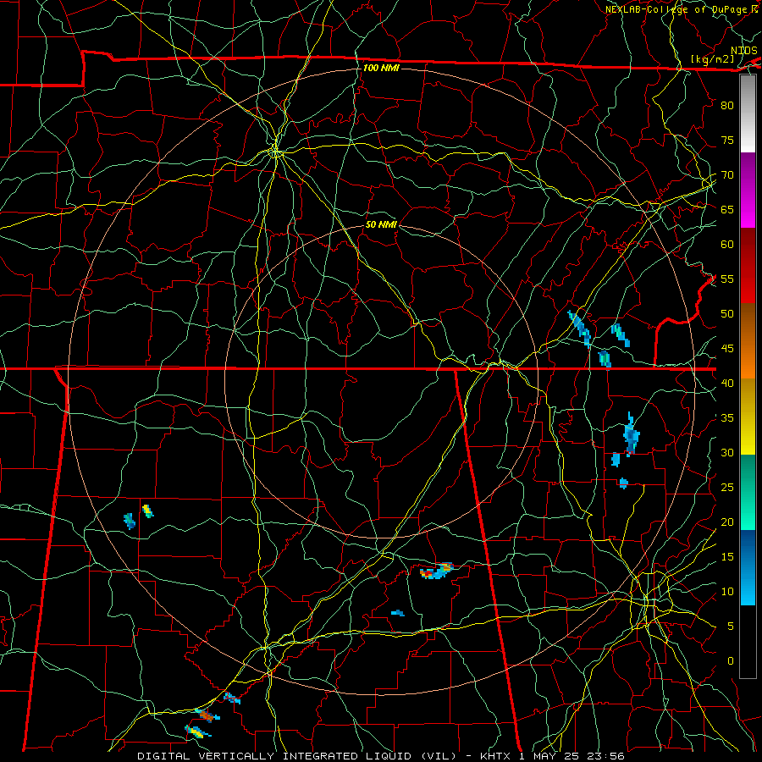
Task: Click the "60" value on the VIL scale
Action: pyautogui.click(x=727, y=245)
